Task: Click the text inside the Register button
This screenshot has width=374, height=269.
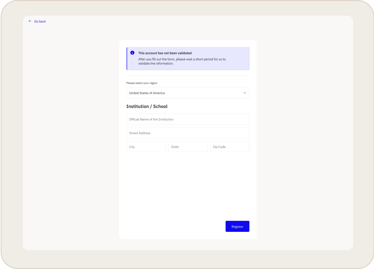Action: (x=237, y=226)
